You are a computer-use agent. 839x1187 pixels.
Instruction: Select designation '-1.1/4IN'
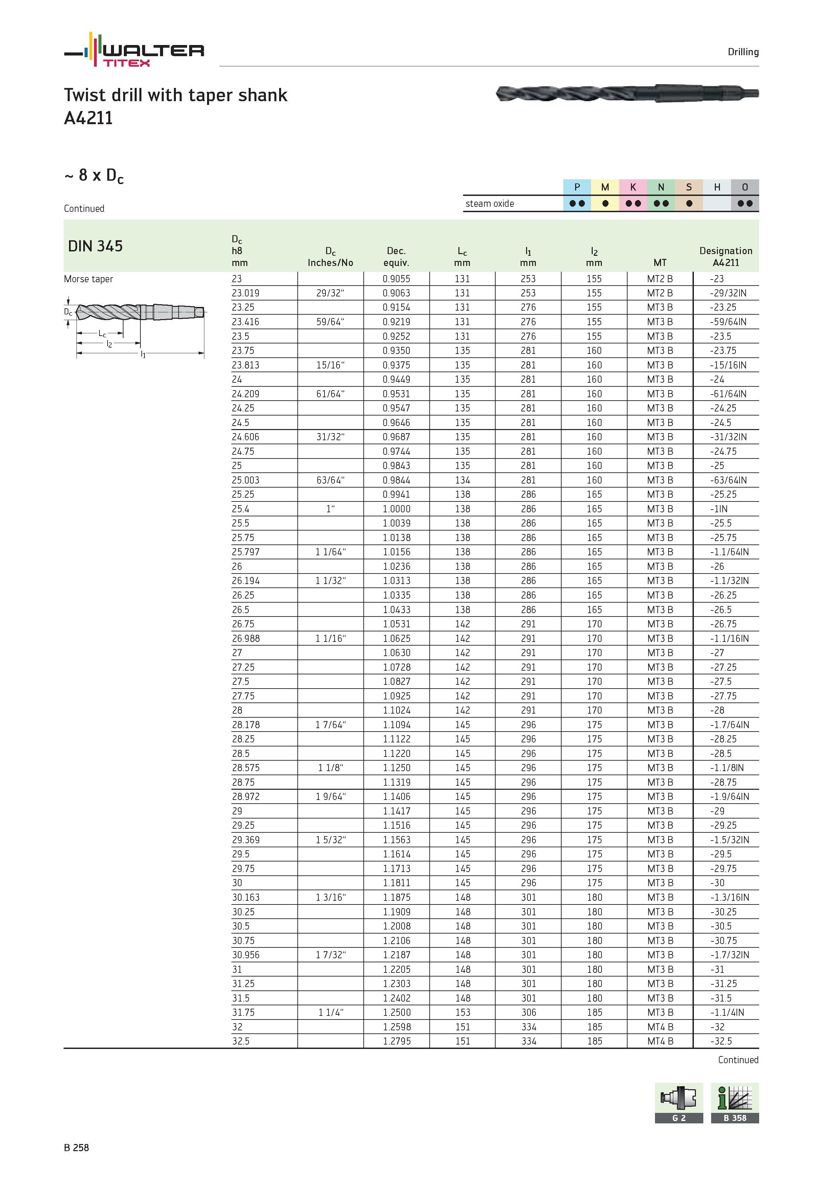point(727,1012)
